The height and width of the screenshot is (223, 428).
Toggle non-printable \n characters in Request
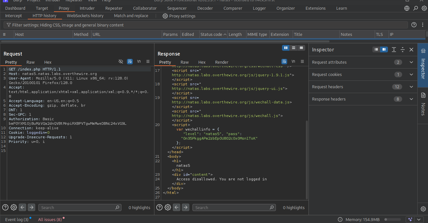pyautogui.click(x=139, y=61)
